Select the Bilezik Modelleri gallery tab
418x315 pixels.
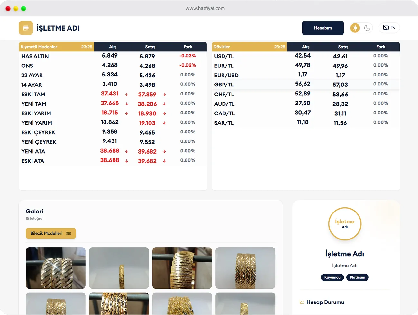point(51,233)
